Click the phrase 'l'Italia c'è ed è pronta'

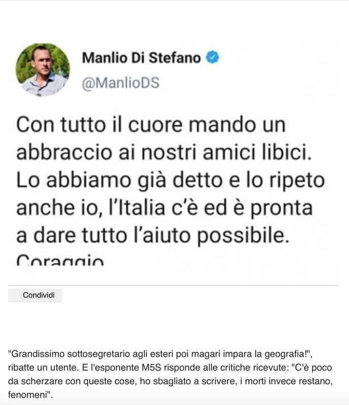pyautogui.click(x=210, y=208)
